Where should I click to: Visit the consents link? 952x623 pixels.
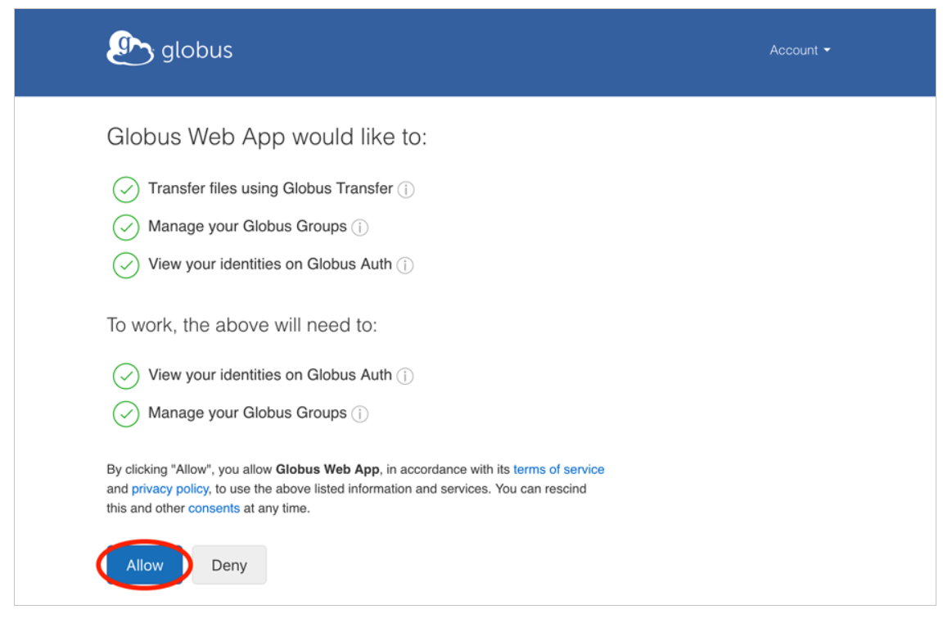click(x=214, y=508)
